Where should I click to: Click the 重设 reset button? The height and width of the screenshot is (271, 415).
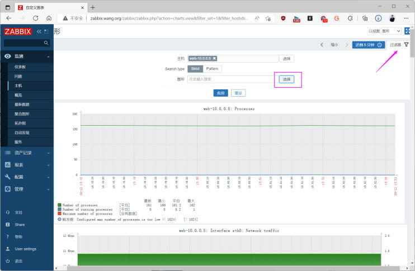238,93
